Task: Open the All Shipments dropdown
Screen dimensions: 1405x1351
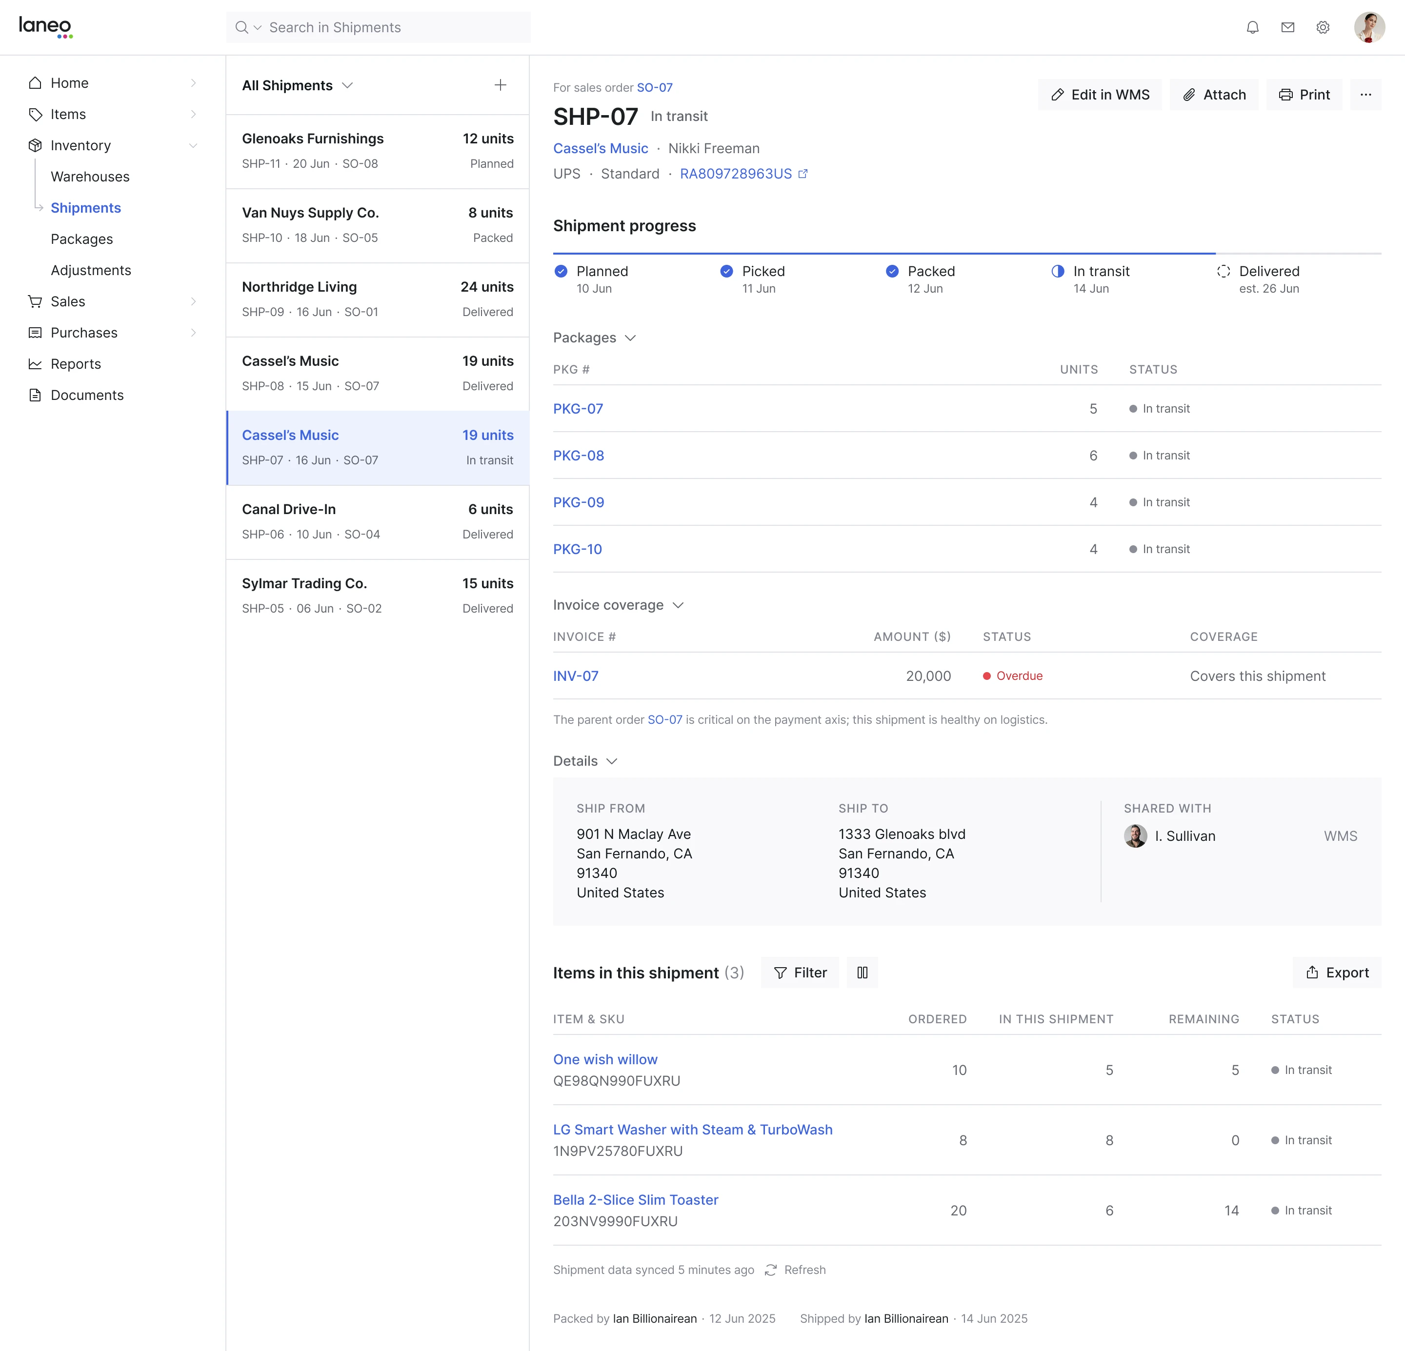Action: click(298, 85)
